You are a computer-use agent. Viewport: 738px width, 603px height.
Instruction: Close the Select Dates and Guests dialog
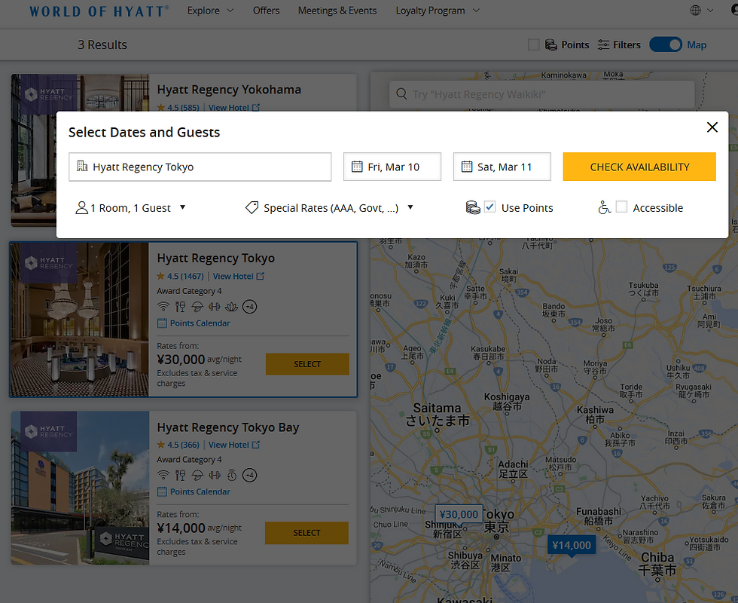click(x=712, y=127)
